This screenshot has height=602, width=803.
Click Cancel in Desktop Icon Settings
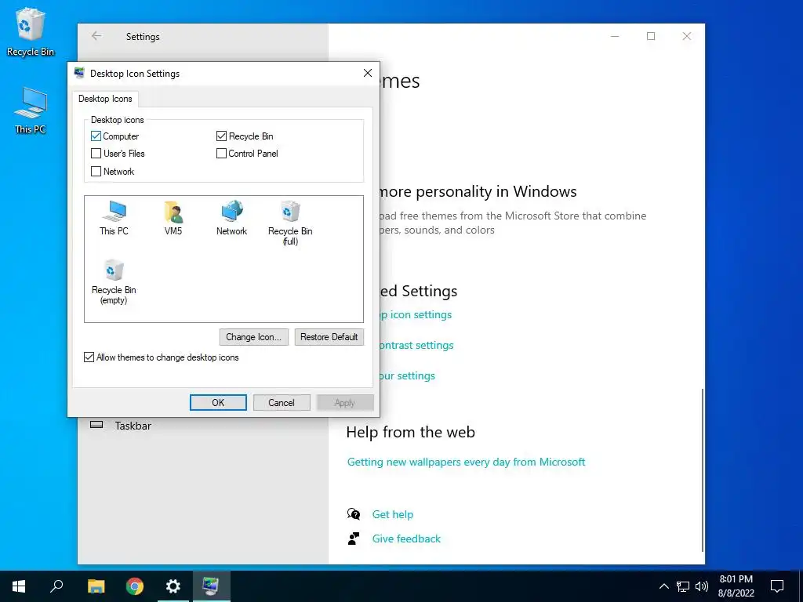coord(282,402)
